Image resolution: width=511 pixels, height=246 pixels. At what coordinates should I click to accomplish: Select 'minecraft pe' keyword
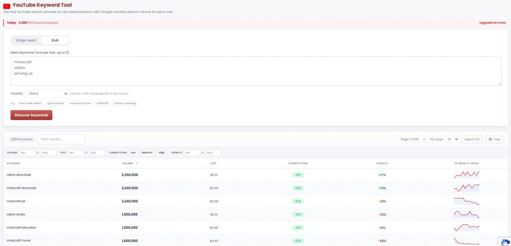point(15,201)
